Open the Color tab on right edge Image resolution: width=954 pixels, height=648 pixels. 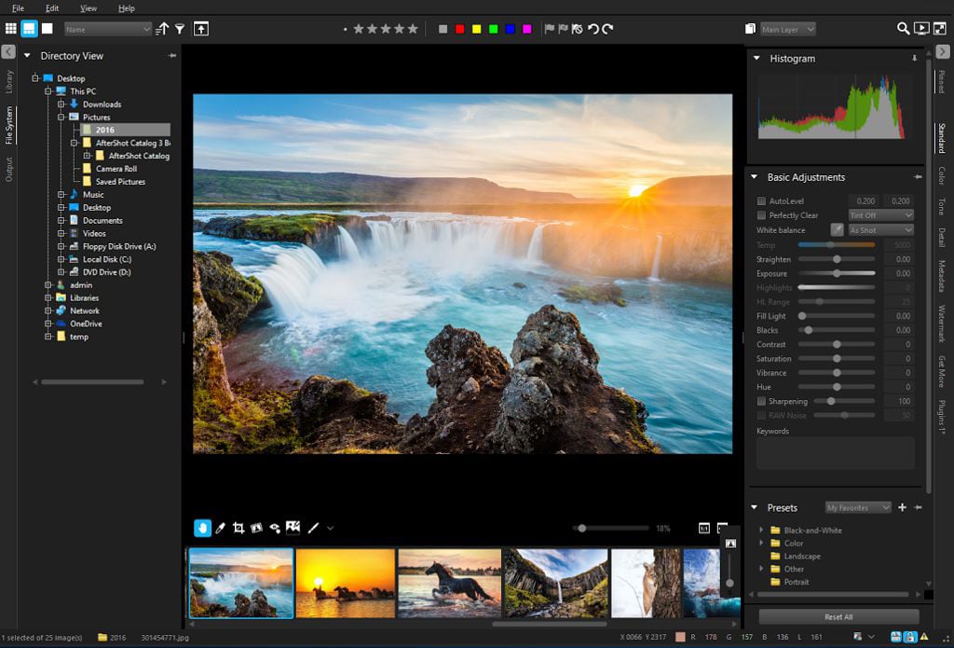pyautogui.click(x=942, y=175)
